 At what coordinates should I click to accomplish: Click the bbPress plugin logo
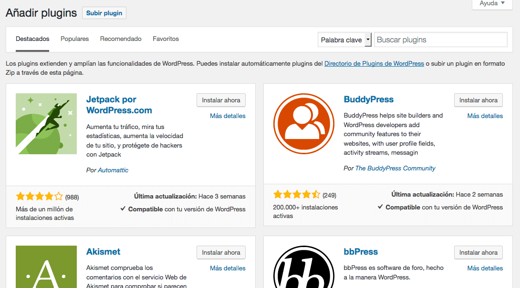tap(304, 267)
